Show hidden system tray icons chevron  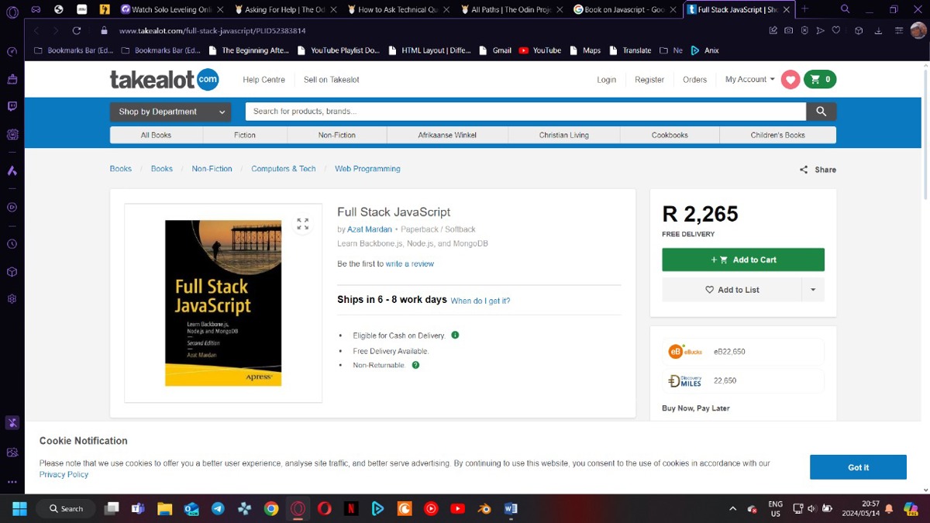click(732, 509)
